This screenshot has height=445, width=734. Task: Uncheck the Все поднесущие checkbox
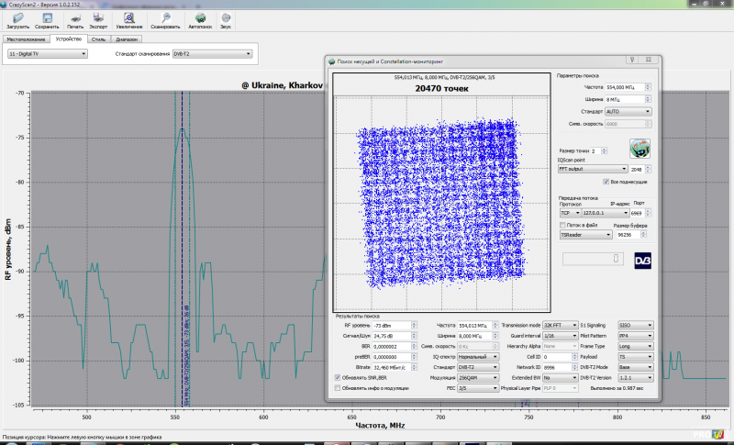606,182
